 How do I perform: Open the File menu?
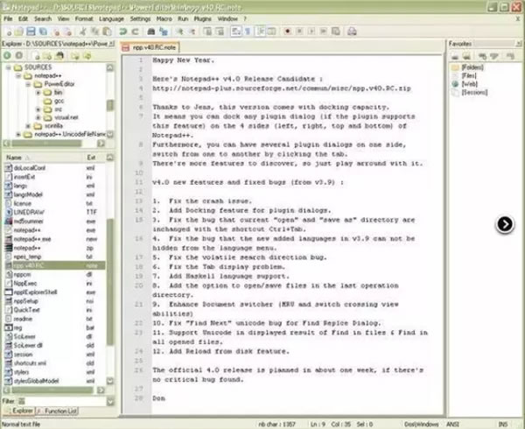coord(8,18)
